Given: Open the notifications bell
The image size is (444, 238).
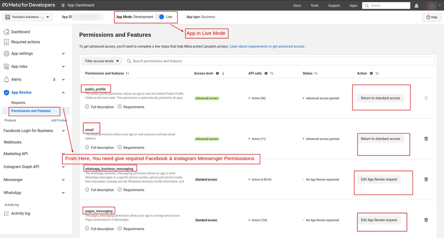Looking at the screenshot, I should (x=417, y=6).
